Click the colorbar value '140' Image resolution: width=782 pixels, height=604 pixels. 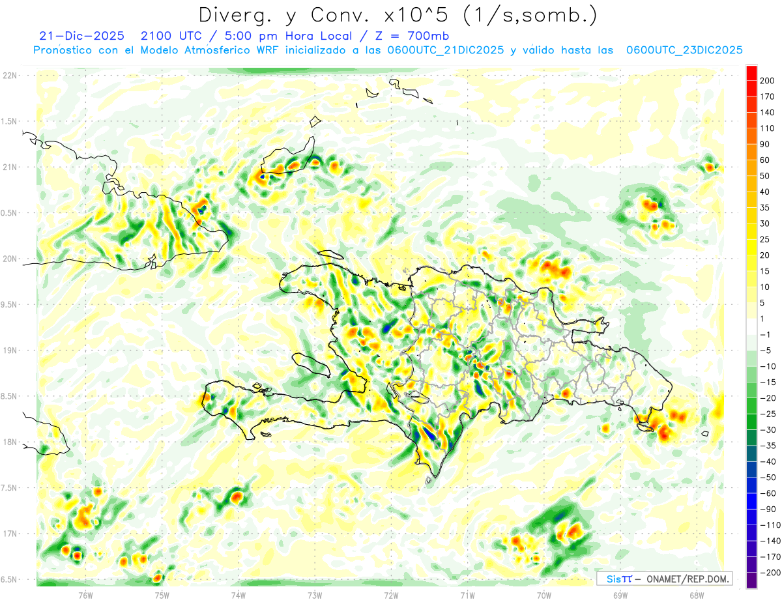coord(767,113)
